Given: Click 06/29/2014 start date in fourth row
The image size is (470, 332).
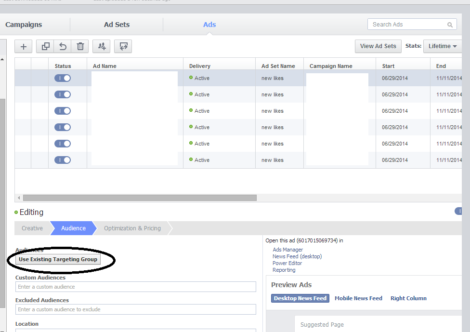Looking at the screenshot, I should 395,127.
